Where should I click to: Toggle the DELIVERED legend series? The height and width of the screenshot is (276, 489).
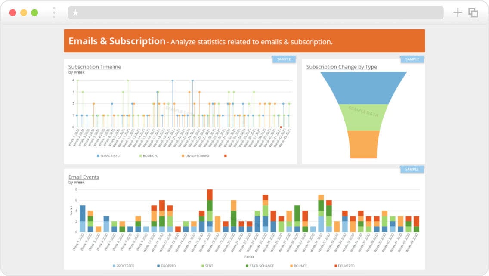(x=345, y=266)
